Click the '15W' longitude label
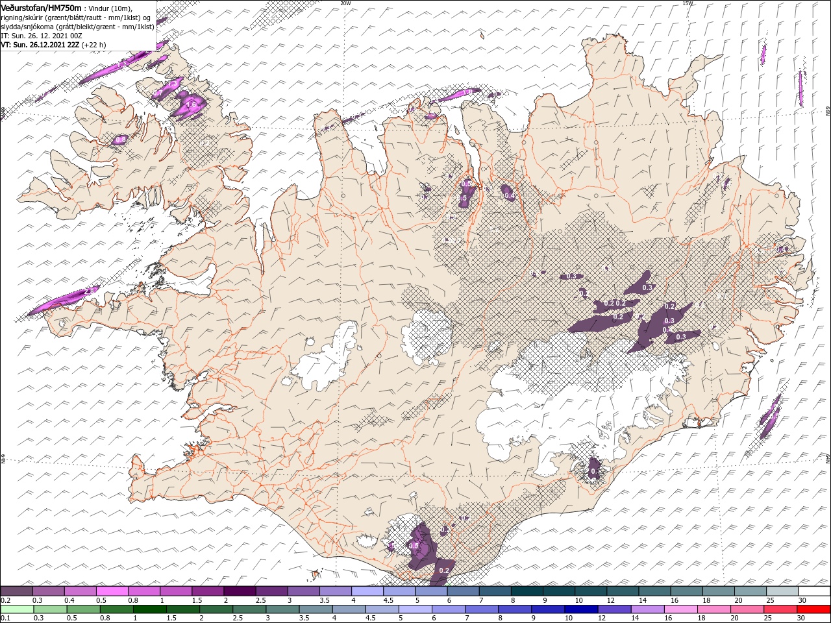The width and height of the screenshot is (831, 623). [x=688, y=3]
